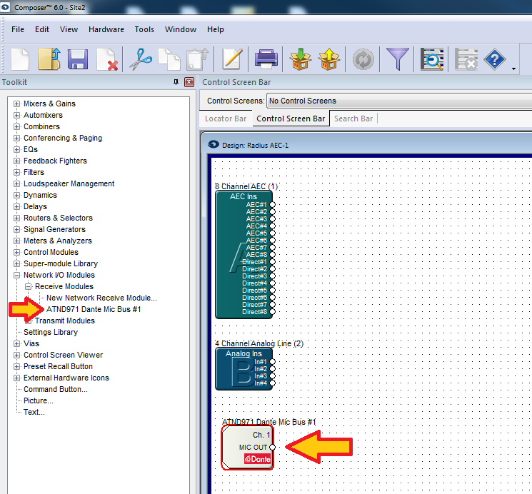Click the magnifier search list icon
The height and width of the screenshot is (494, 532).
(431, 59)
